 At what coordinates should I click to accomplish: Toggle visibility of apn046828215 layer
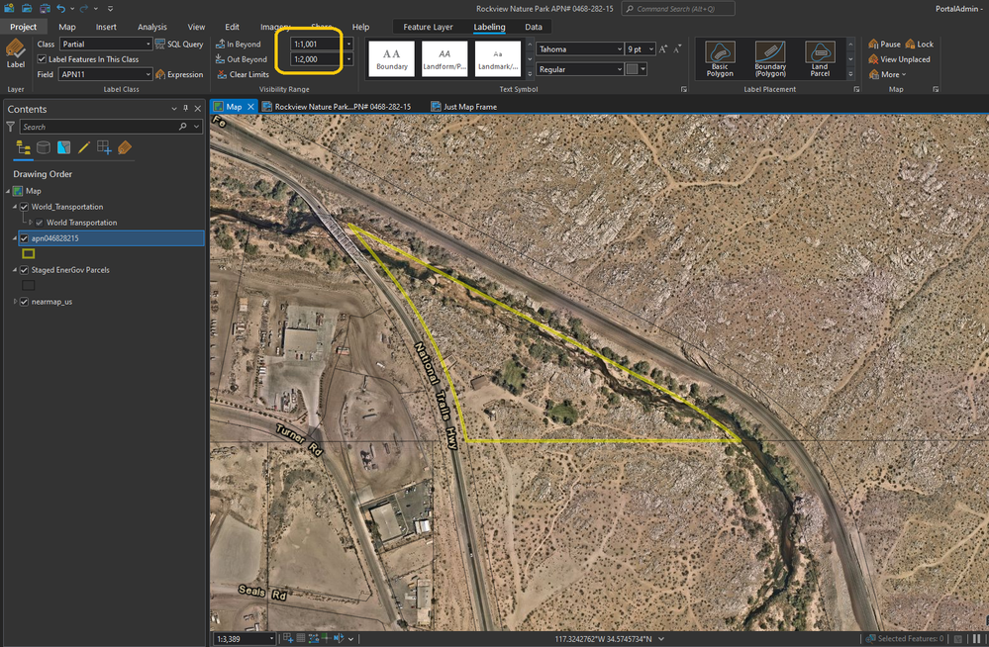coord(25,238)
